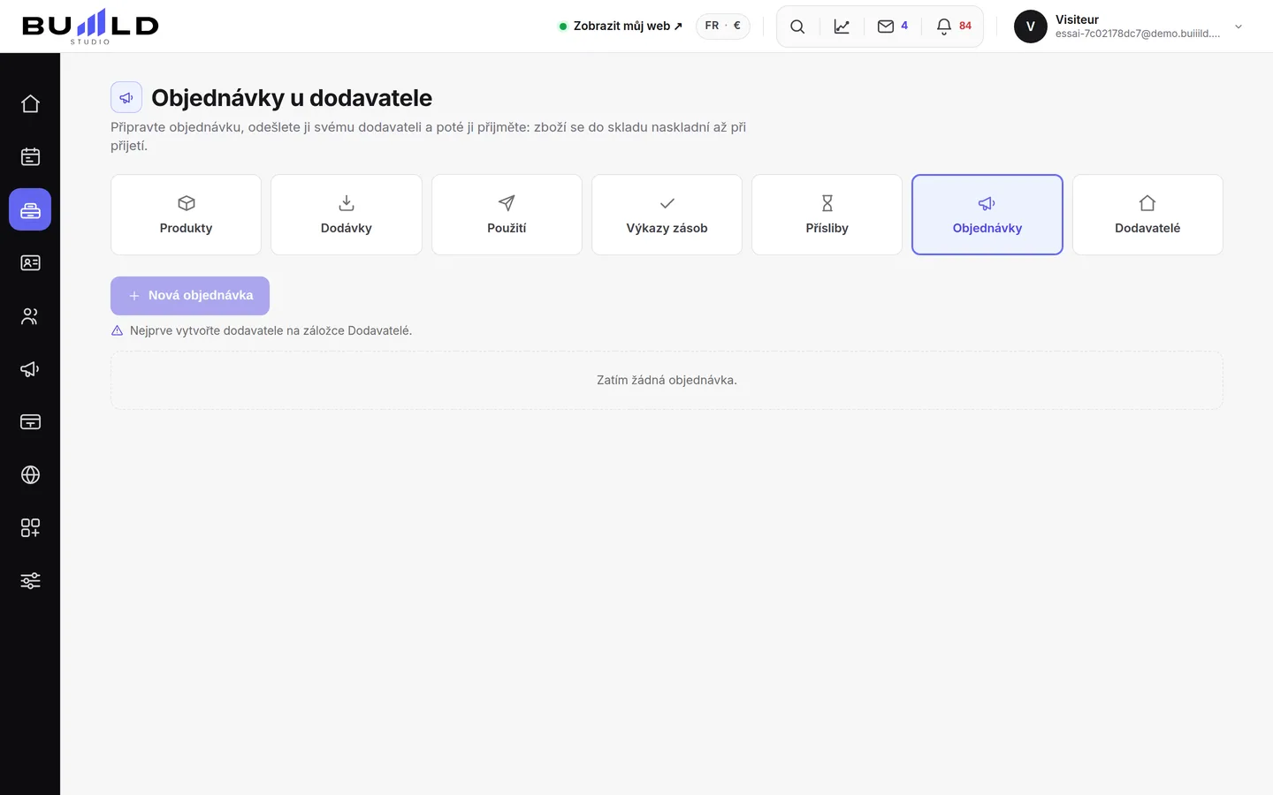
Task: Click the search magnifier icon
Action: coord(797,26)
